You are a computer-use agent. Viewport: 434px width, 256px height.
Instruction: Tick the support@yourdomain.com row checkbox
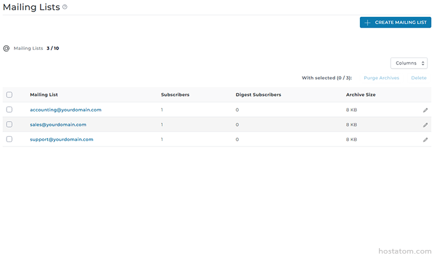tap(9, 139)
